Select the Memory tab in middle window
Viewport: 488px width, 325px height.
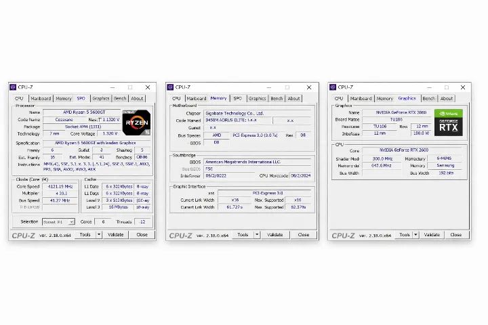coord(218,98)
